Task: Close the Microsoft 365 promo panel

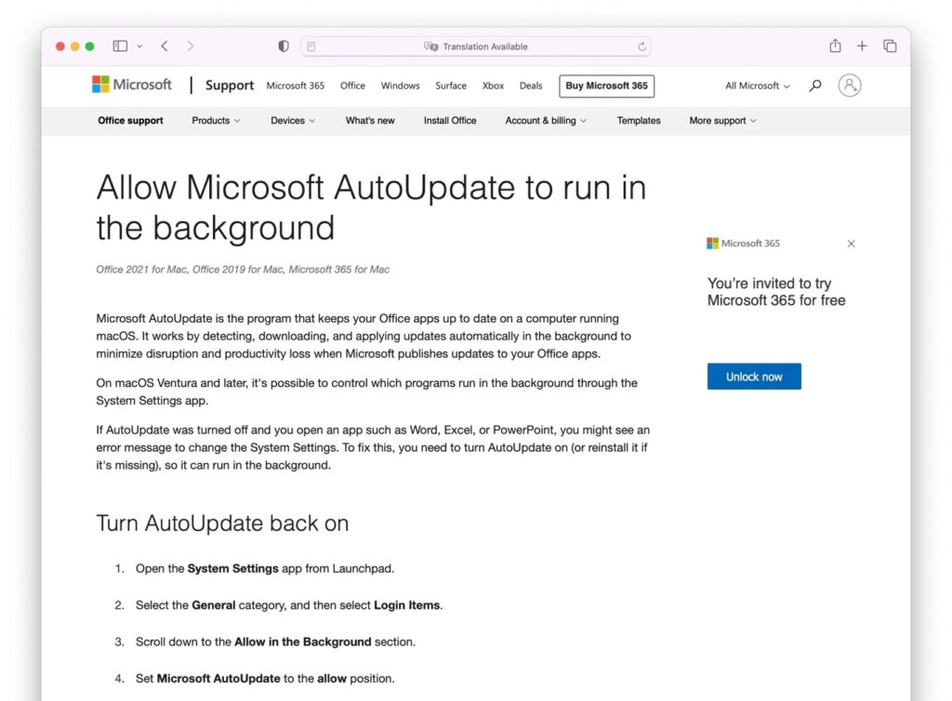Action: 852,244
